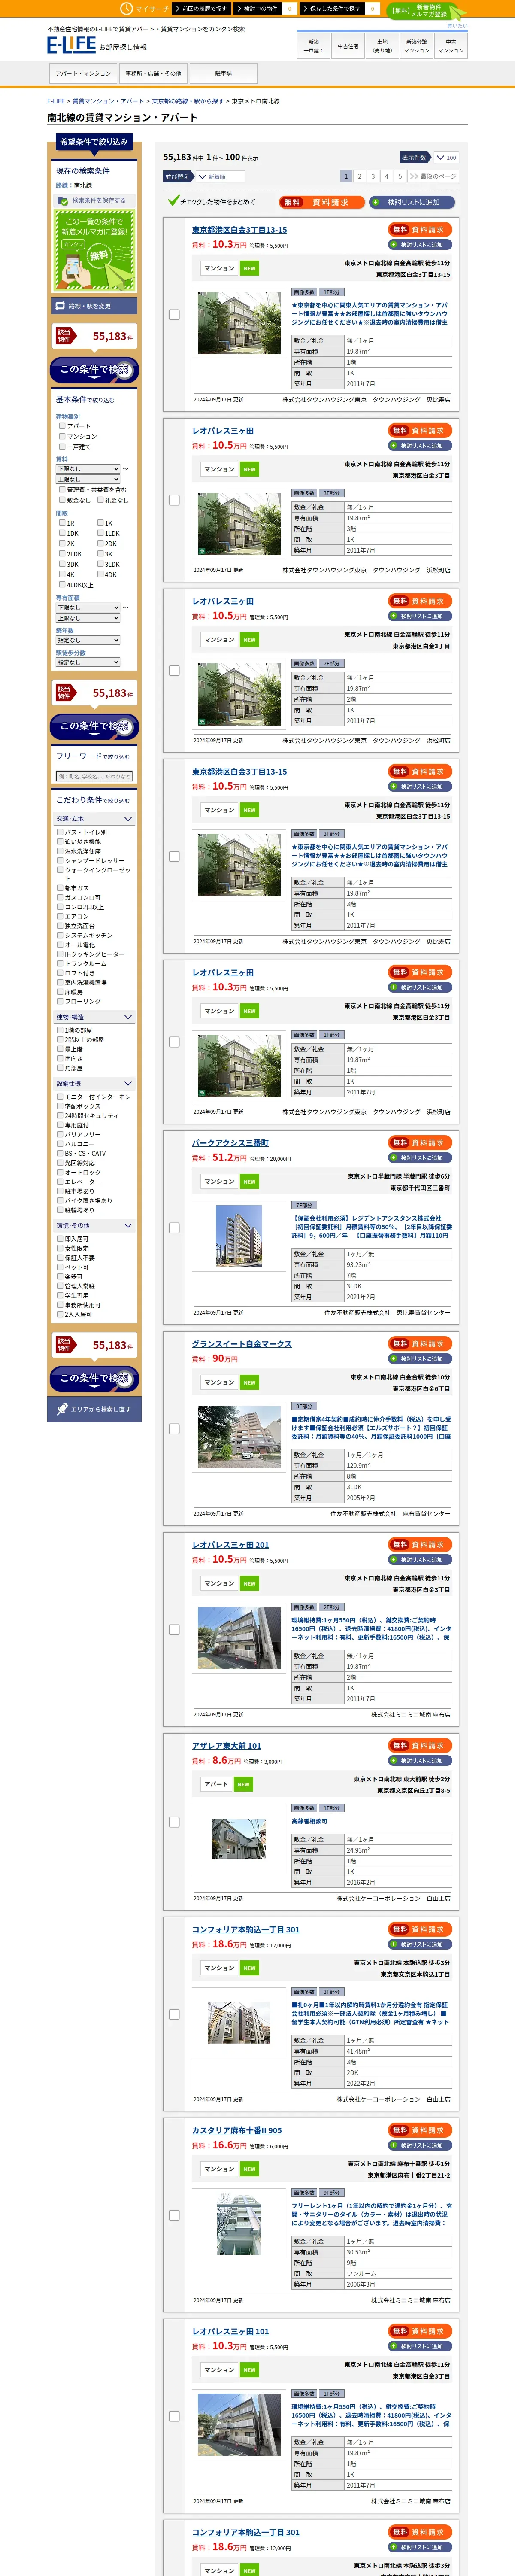
Task: Open 賃料 上限なし dropdown
Action: 88,479
